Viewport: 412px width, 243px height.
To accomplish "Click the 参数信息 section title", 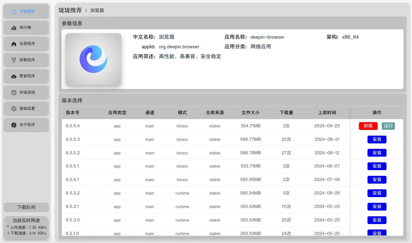I will tap(72, 23).
